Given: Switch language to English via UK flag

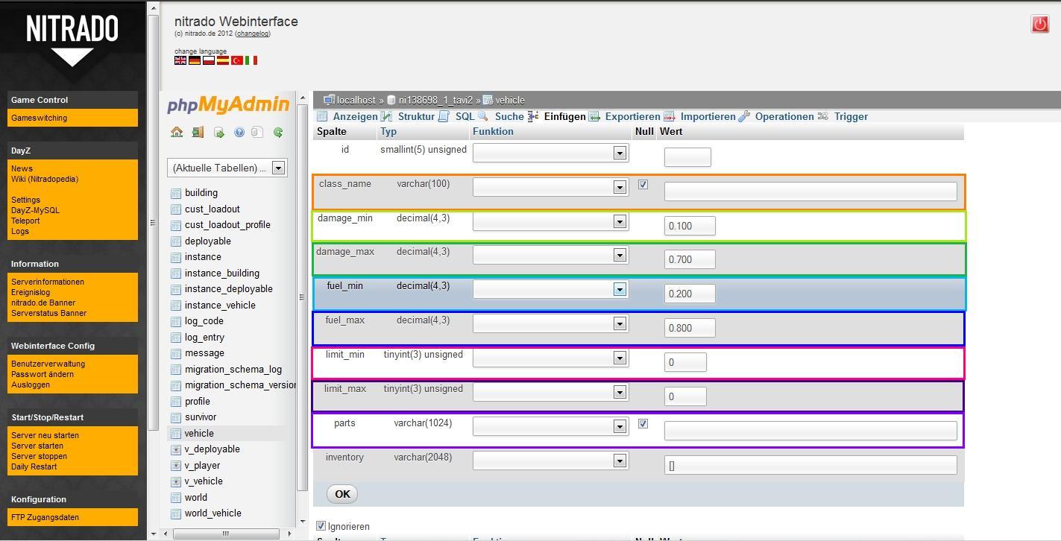Looking at the screenshot, I should tap(180, 60).
